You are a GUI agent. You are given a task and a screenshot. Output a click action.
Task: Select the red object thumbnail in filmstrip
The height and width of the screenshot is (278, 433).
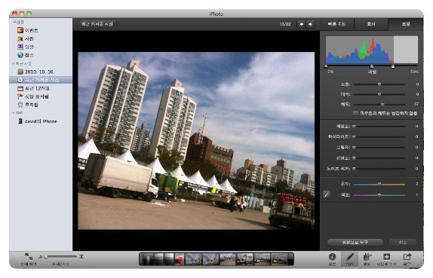(179, 259)
